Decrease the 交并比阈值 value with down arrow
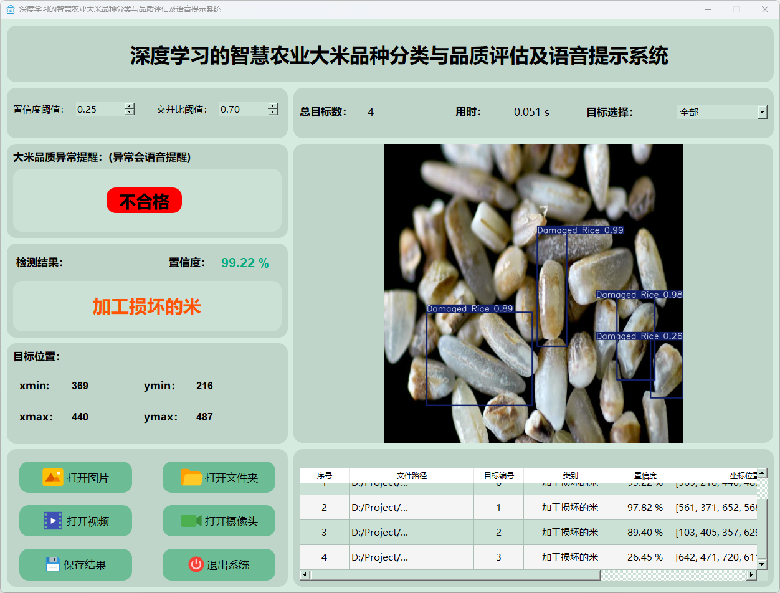 pyautogui.click(x=272, y=113)
